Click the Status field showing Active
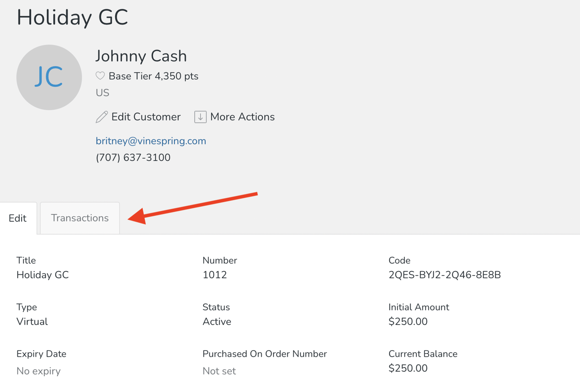The width and height of the screenshot is (580, 388). [217, 321]
